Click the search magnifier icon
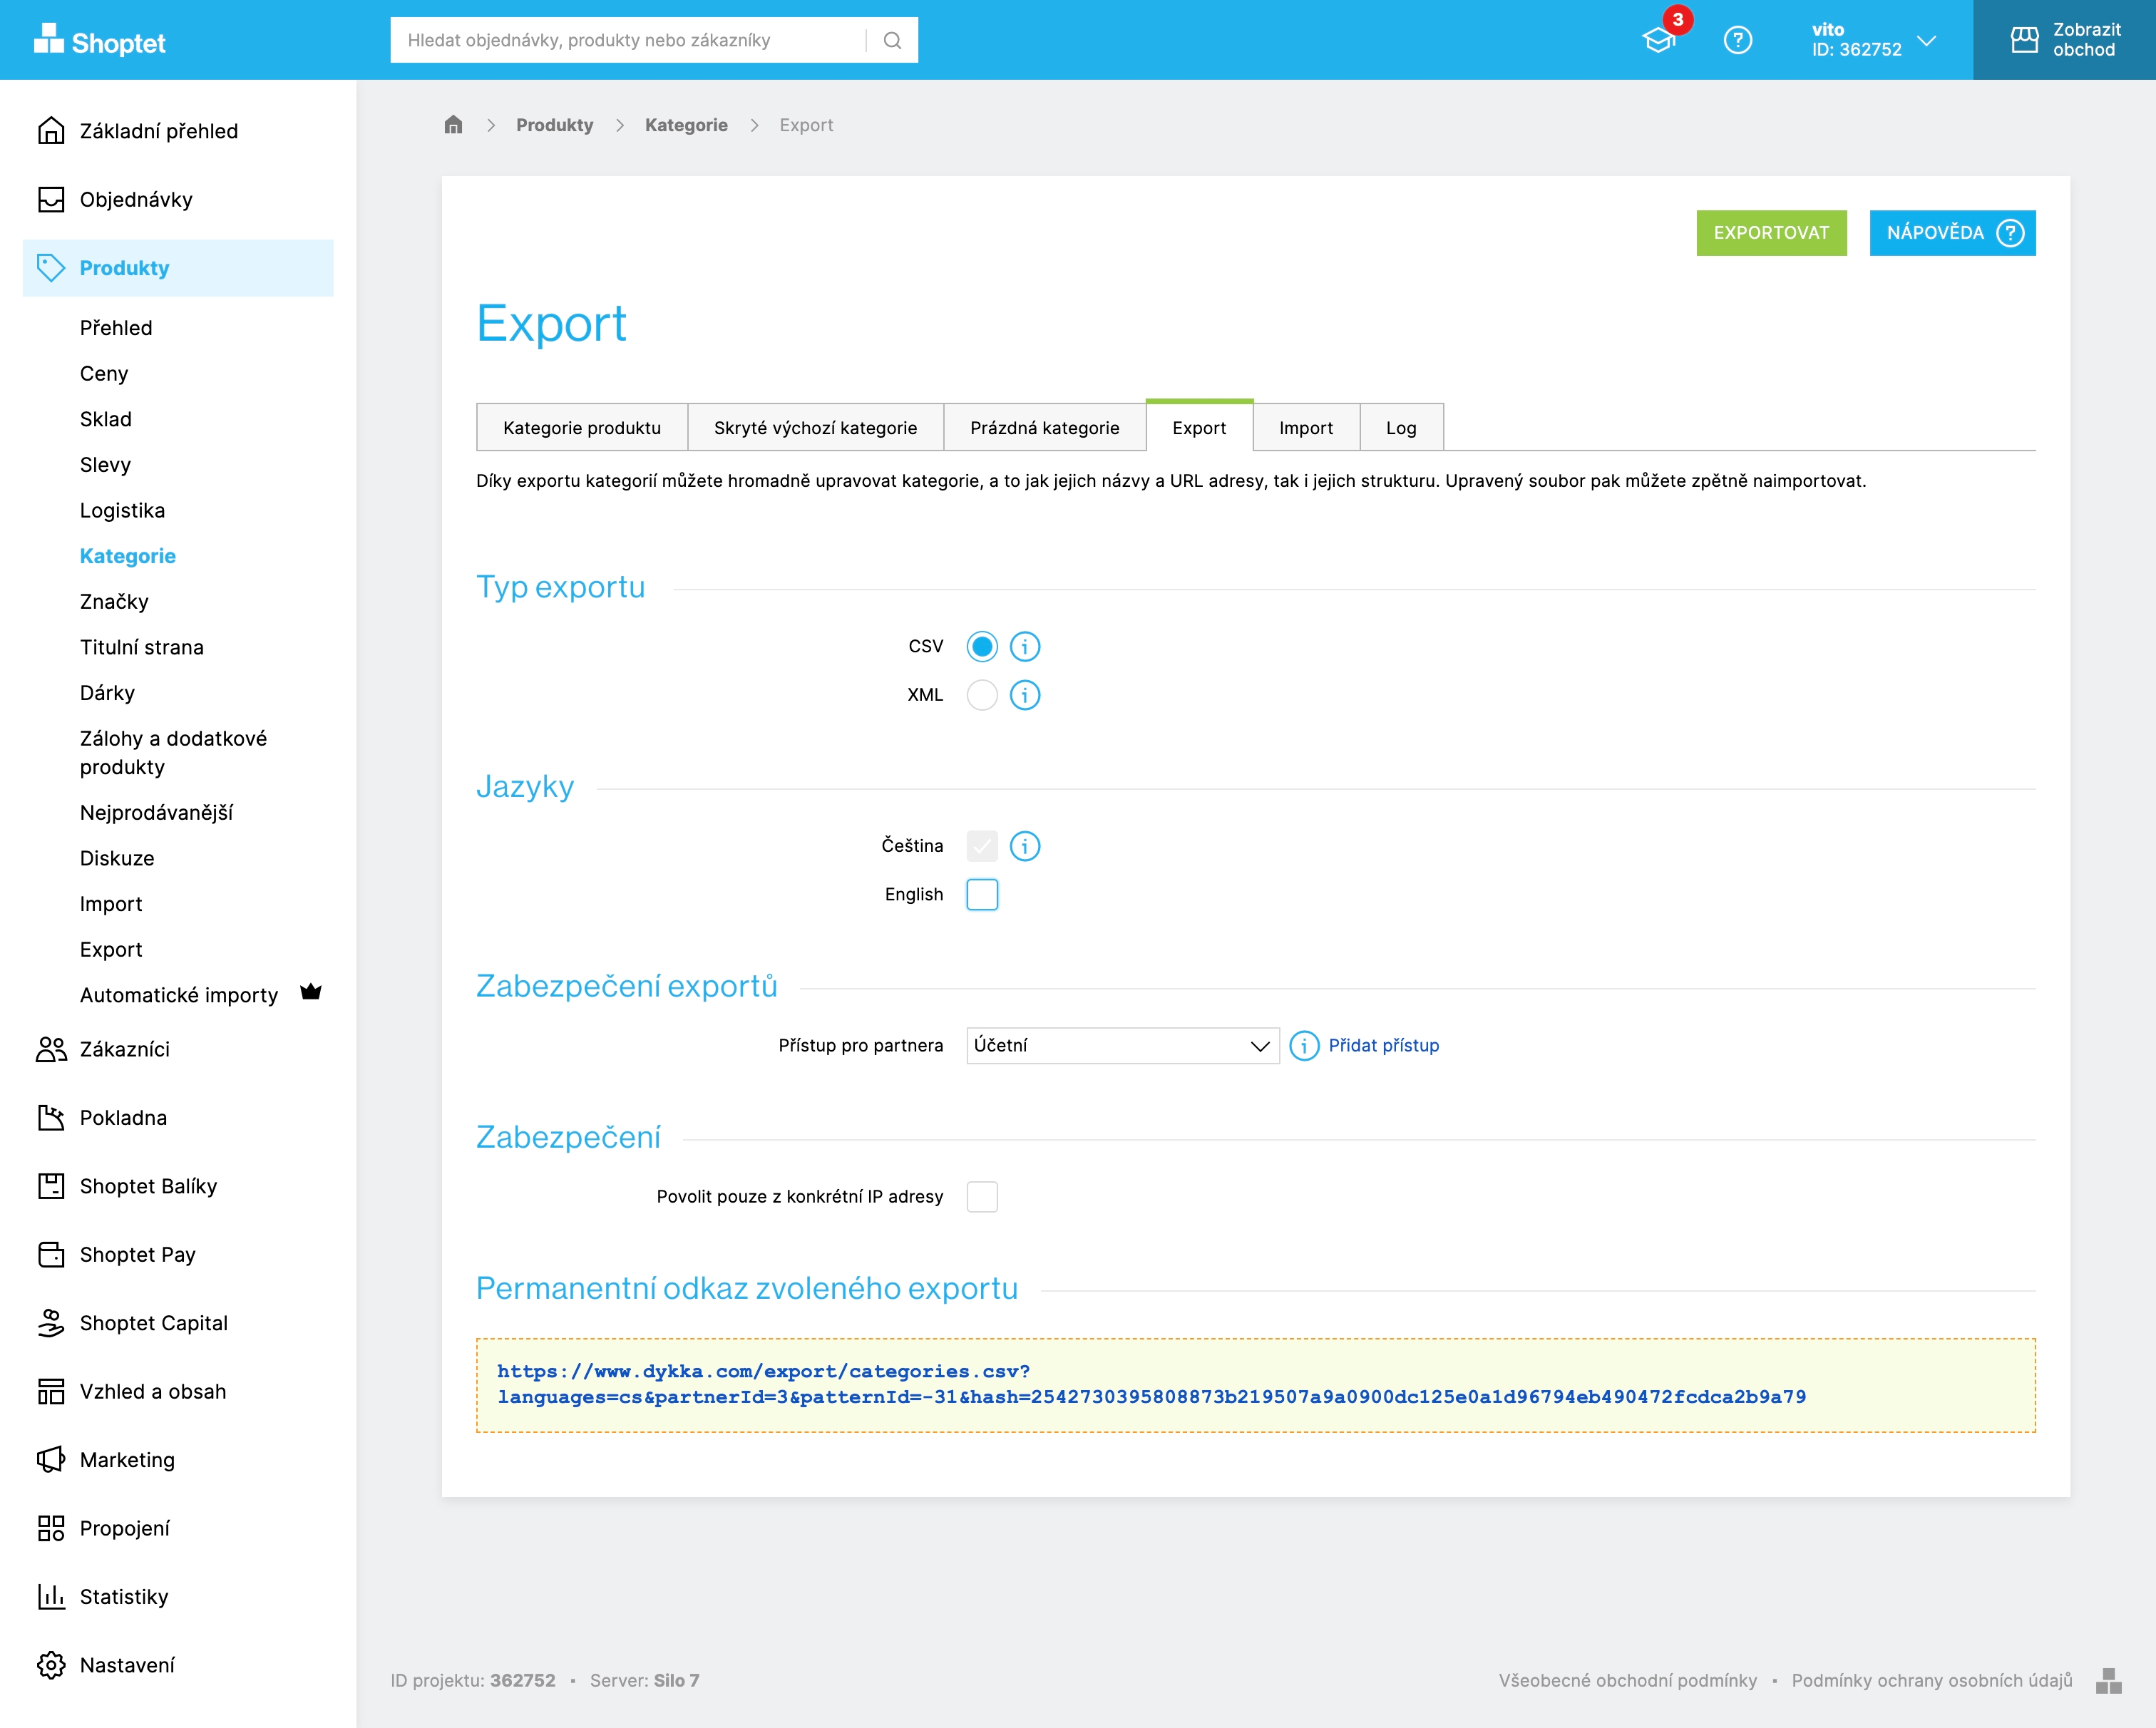The height and width of the screenshot is (1728, 2156). point(893,40)
